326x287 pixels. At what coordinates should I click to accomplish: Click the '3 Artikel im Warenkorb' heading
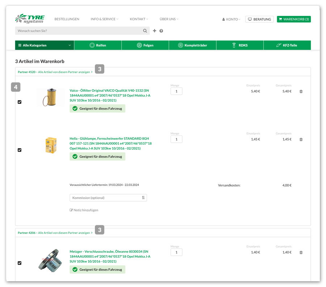click(40, 61)
